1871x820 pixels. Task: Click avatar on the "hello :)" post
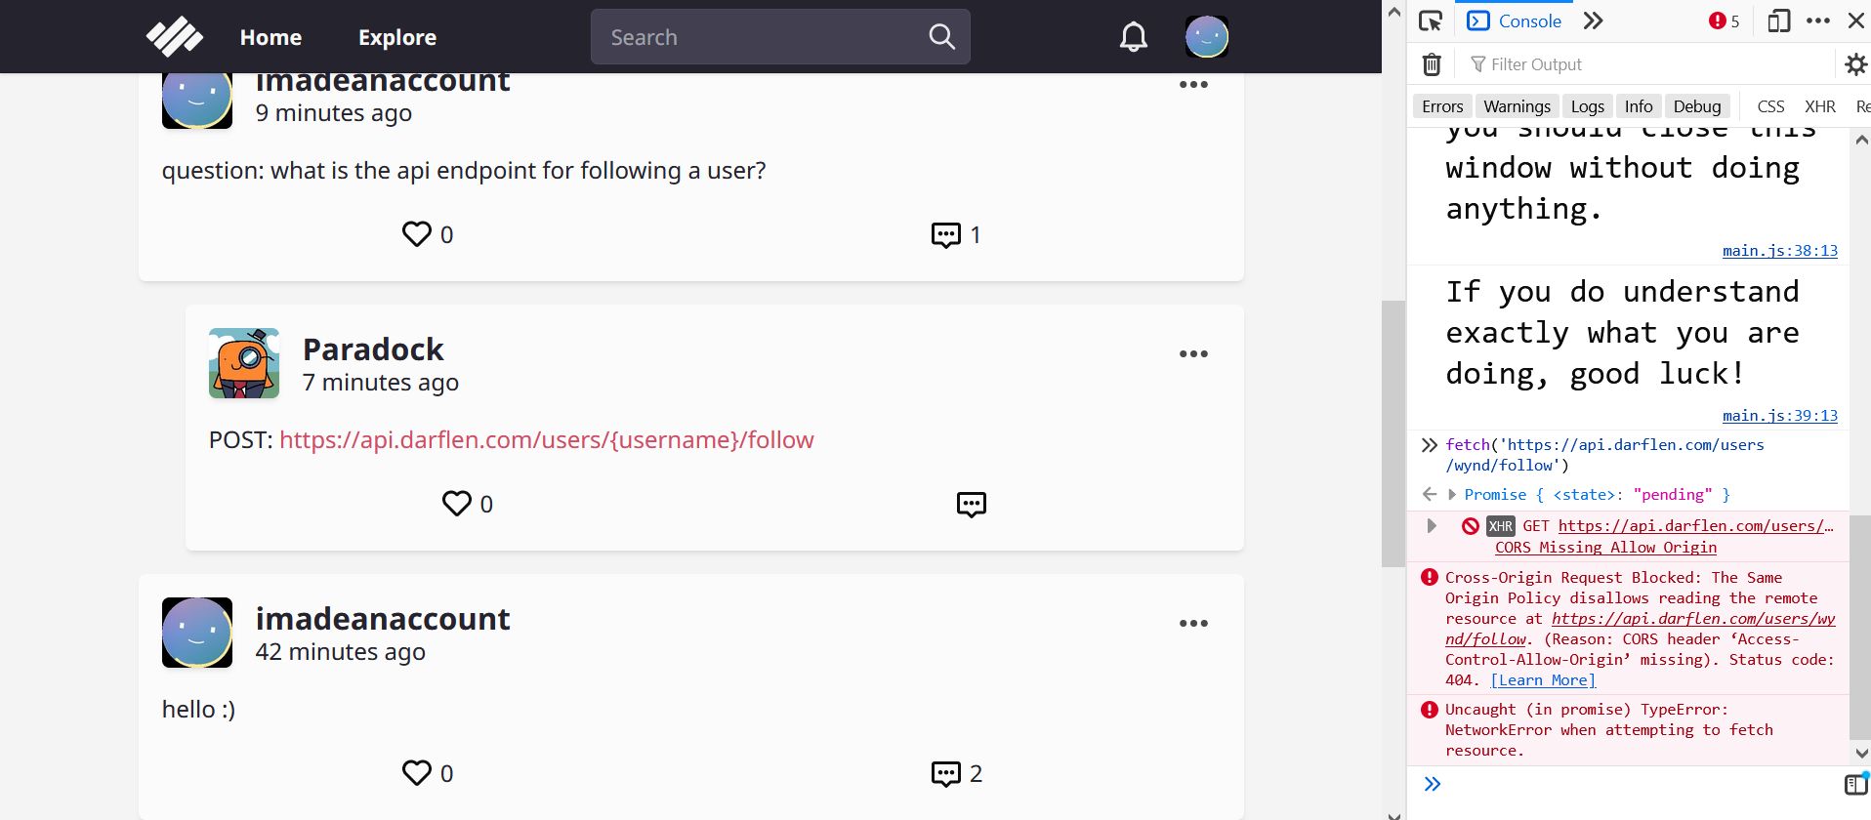(x=197, y=633)
